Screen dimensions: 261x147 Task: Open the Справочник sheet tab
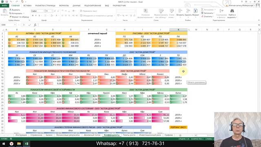click(x=36, y=135)
